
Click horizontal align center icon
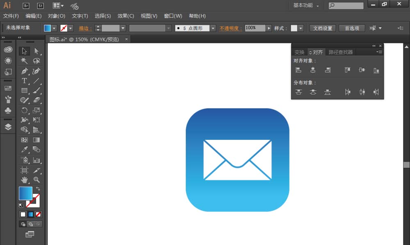(x=313, y=70)
